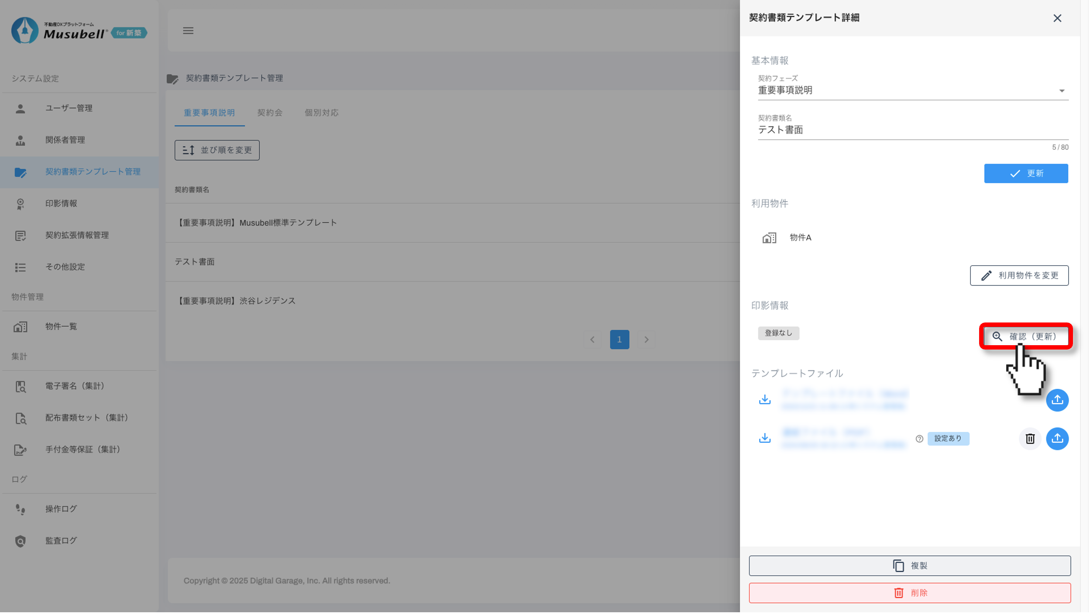This screenshot has width=1090, height=614.
Task: Download the first template file
Action: coord(765,400)
